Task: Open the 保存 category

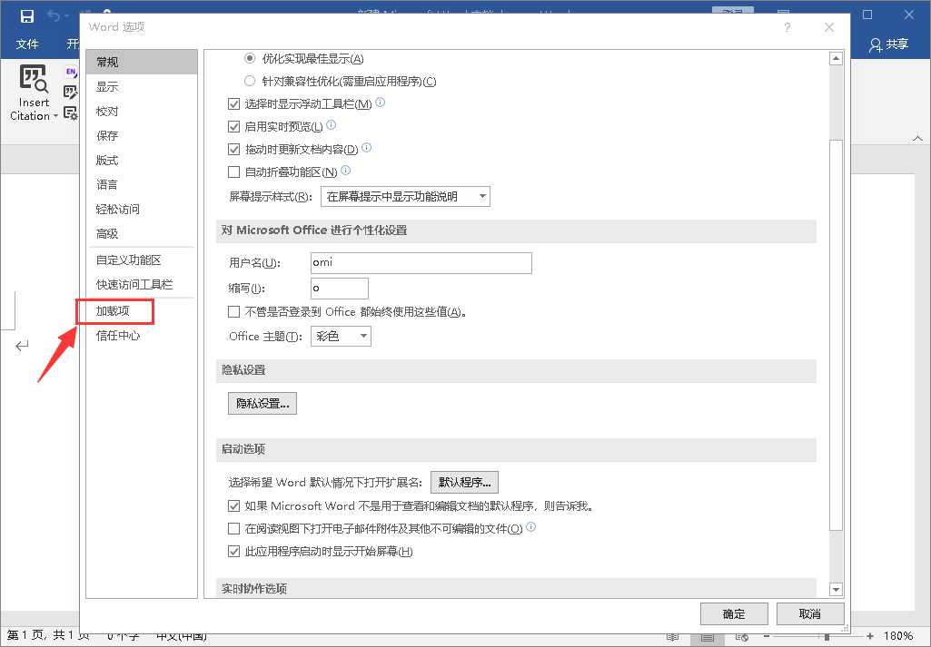Action: tap(142, 136)
